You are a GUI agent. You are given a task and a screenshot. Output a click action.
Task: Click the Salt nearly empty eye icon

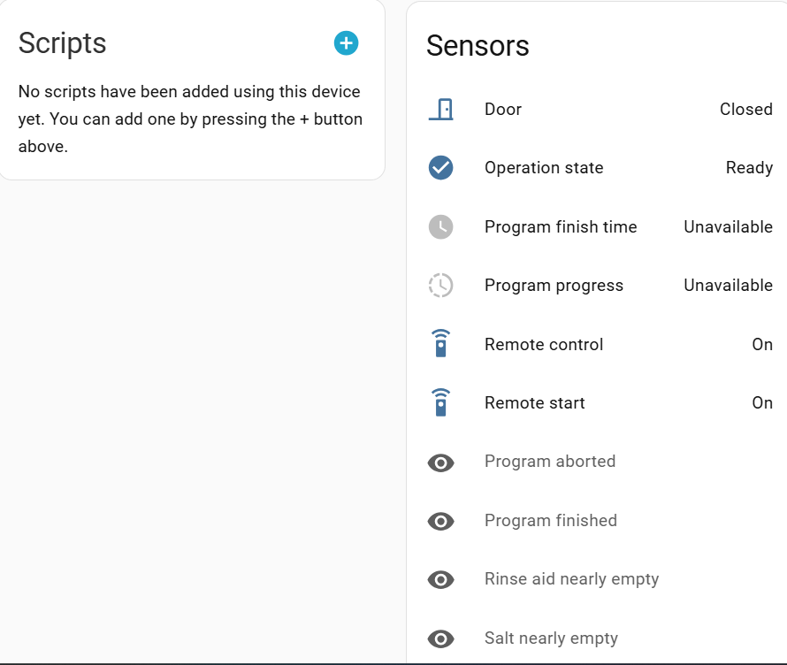440,638
